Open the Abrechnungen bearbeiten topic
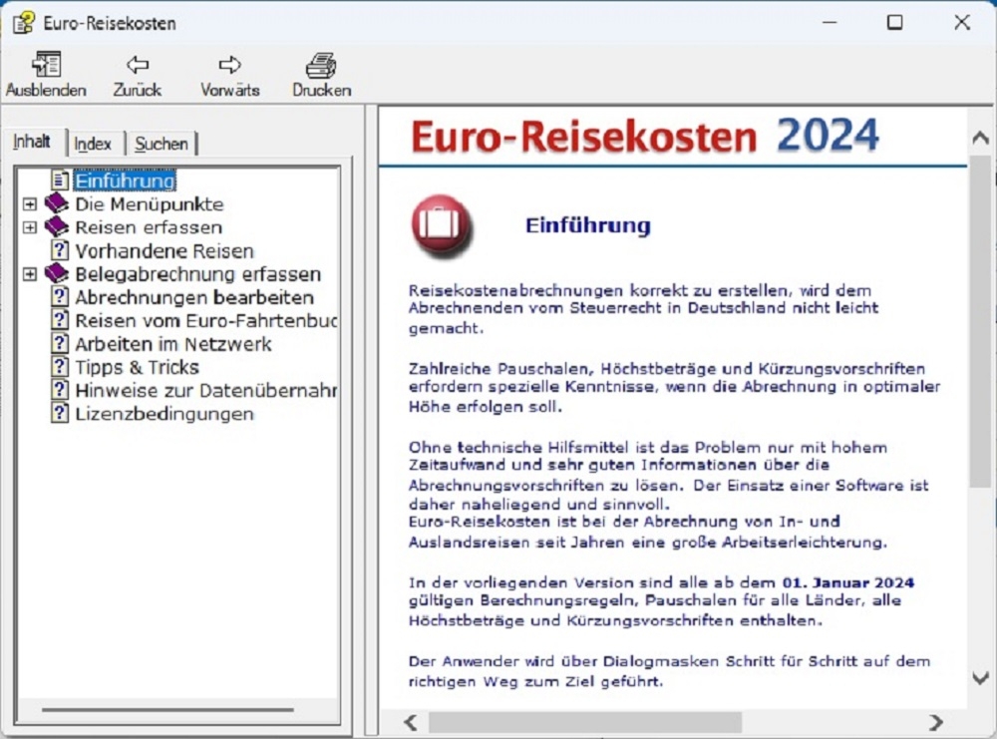 (194, 297)
